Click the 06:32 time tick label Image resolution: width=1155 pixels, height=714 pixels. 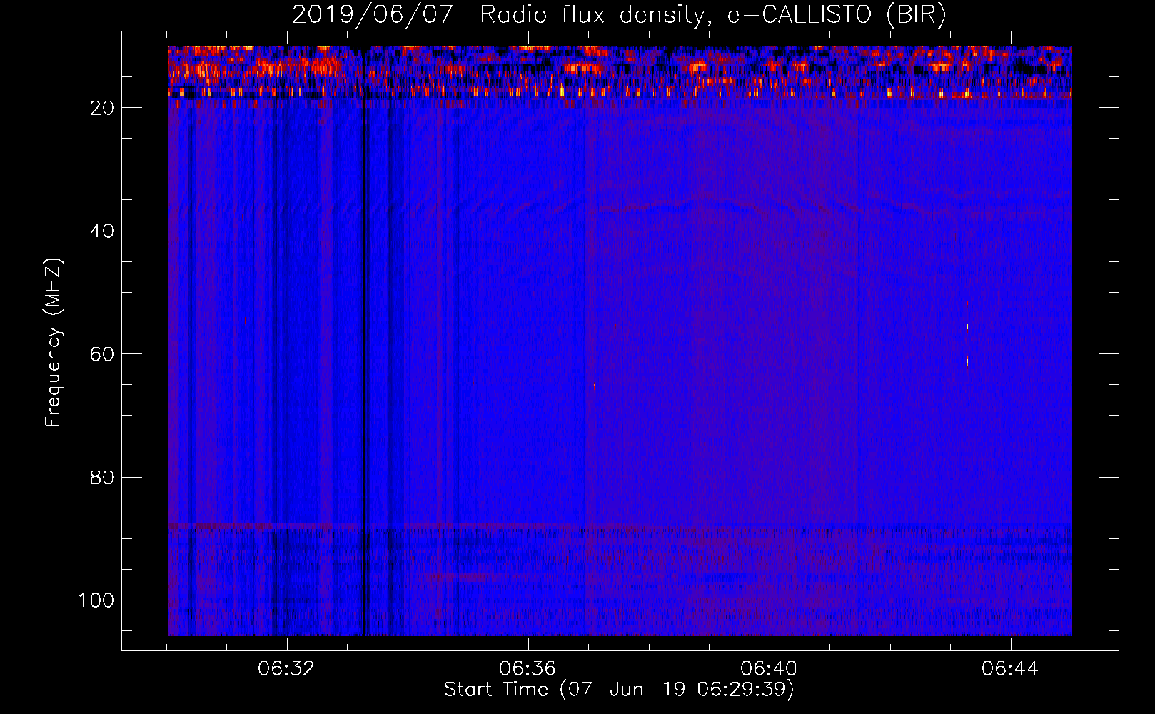pyautogui.click(x=286, y=669)
